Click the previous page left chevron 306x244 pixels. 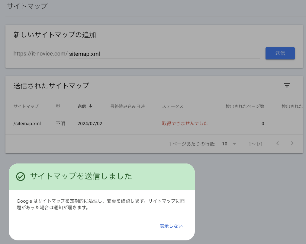pos(278,144)
